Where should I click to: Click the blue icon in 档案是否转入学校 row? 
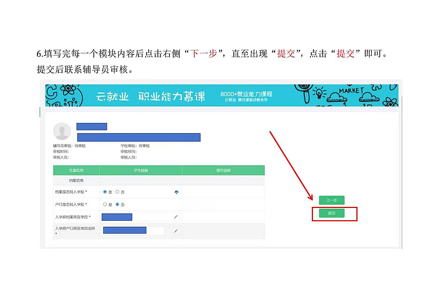[x=177, y=191]
